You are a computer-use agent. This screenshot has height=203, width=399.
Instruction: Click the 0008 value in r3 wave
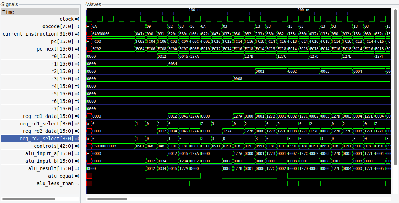tap(238, 79)
